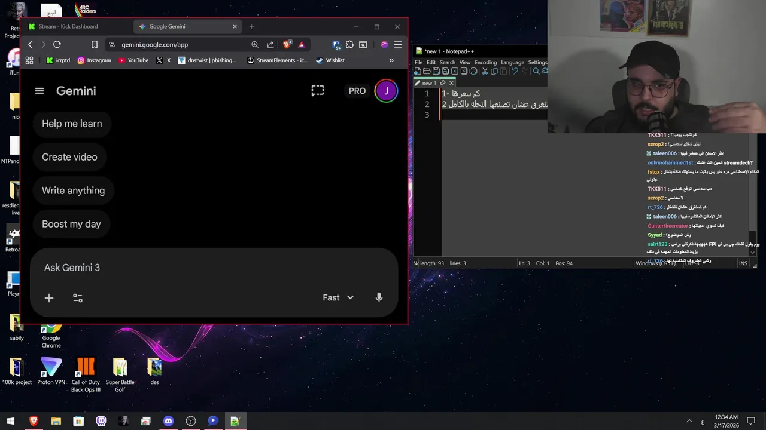Open the Instagram bookmark
The height and width of the screenshot is (430, 766).
94,60
